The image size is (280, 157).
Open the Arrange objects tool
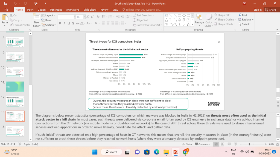[199, 20]
